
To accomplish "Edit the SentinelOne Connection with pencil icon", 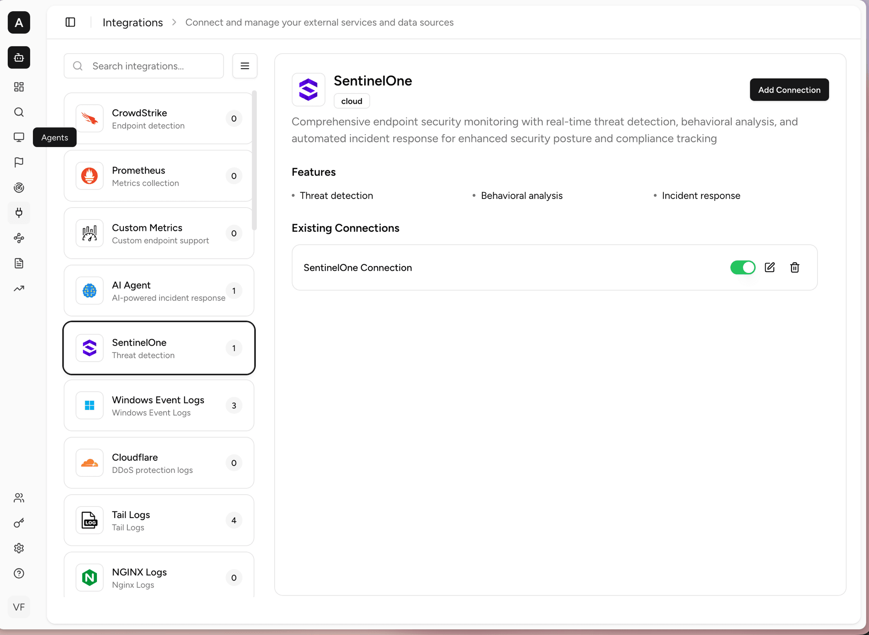I will (x=769, y=267).
